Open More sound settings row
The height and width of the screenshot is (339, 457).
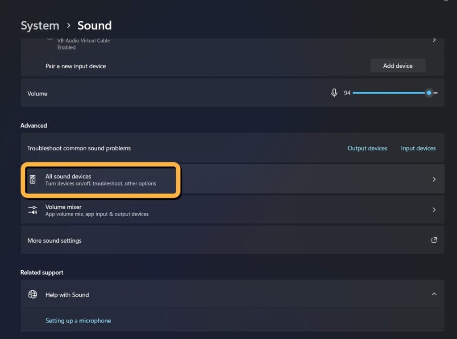click(x=232, y=240)
